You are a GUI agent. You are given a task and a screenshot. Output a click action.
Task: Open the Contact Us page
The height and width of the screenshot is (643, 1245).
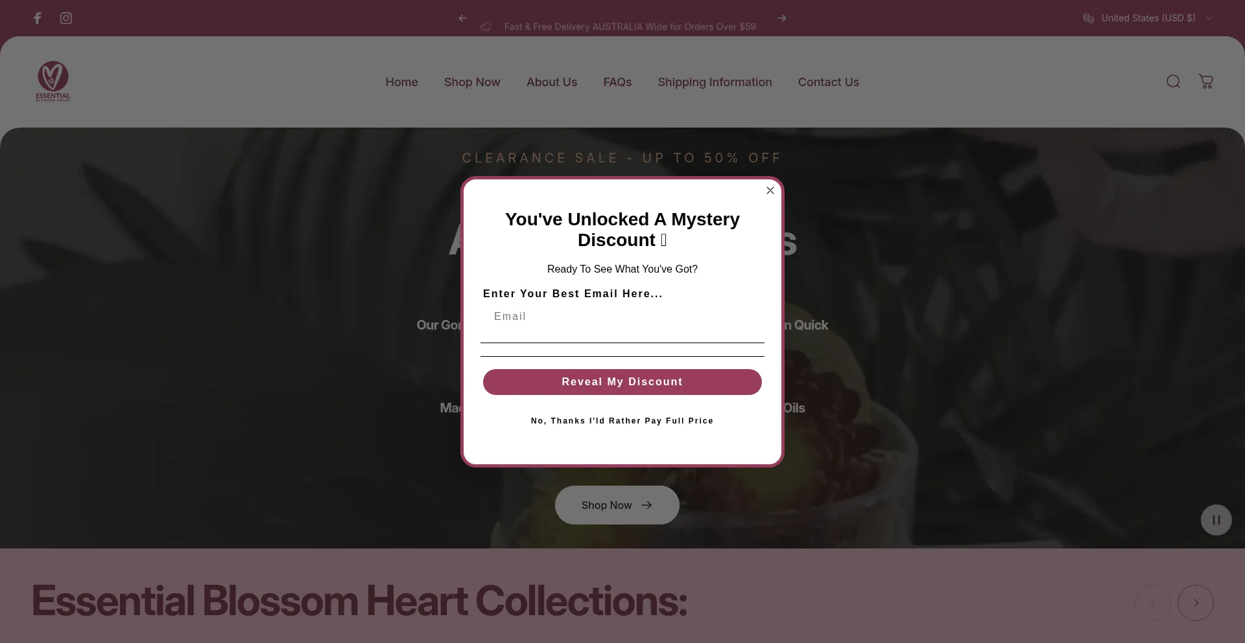(x=828, y=82)
